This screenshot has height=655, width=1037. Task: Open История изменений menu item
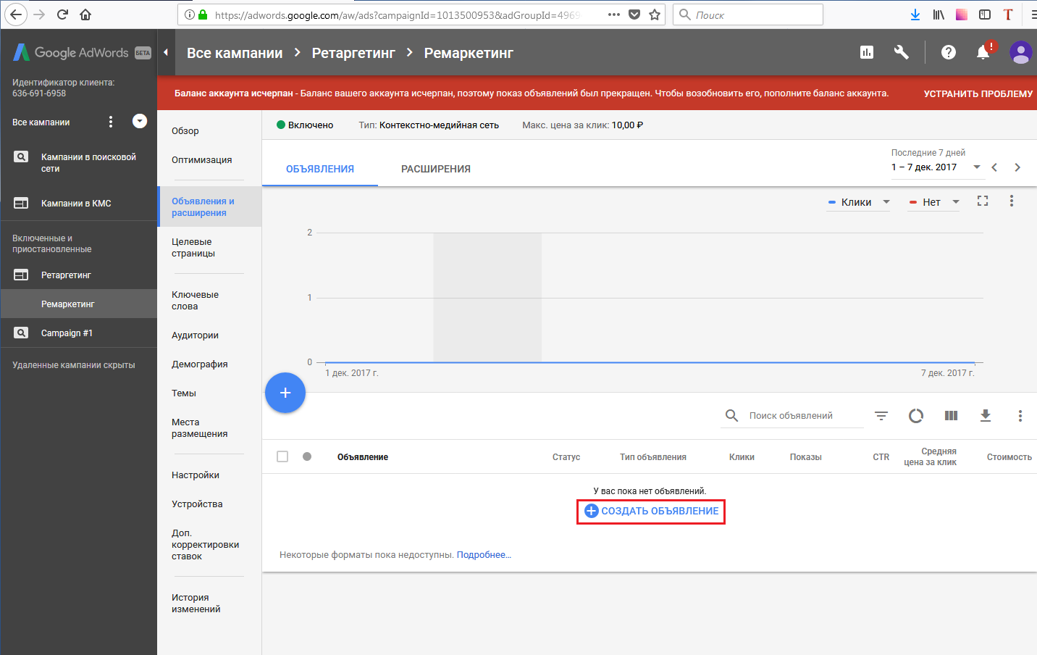[196, 604]
